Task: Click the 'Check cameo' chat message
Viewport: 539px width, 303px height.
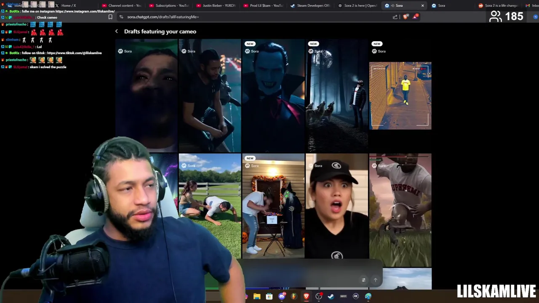Action: point(47,18)
